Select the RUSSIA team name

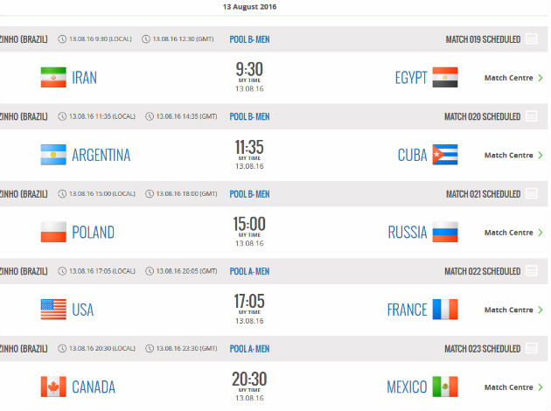point(408,233)
